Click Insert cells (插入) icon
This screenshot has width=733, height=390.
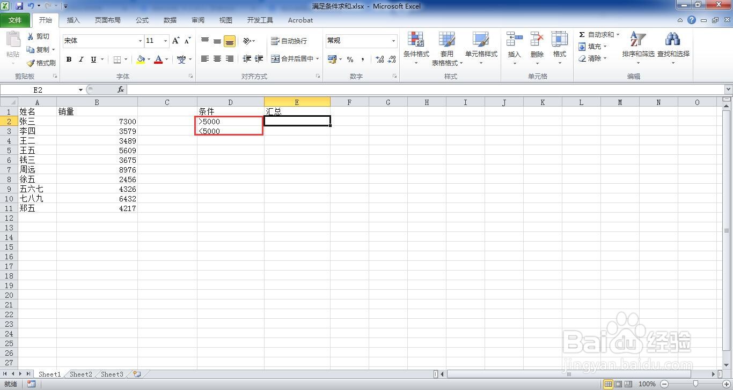point(514,40)
